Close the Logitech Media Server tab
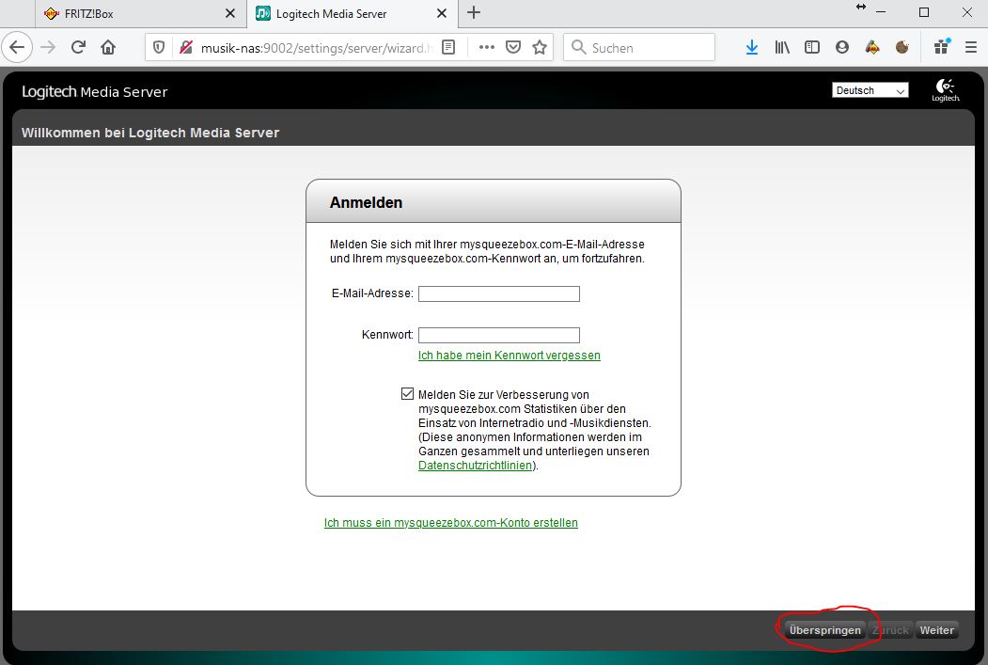988x665 pixels. pyautogui.click(x=443, y=13)
